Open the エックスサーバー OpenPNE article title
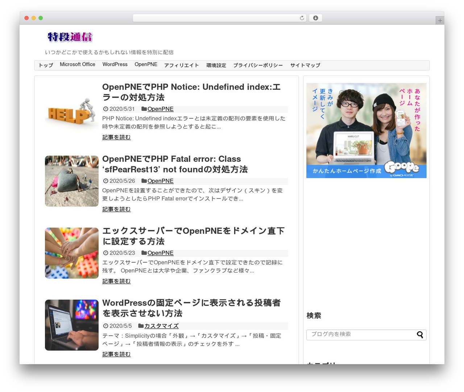464x392 pixels. point(194,236)
